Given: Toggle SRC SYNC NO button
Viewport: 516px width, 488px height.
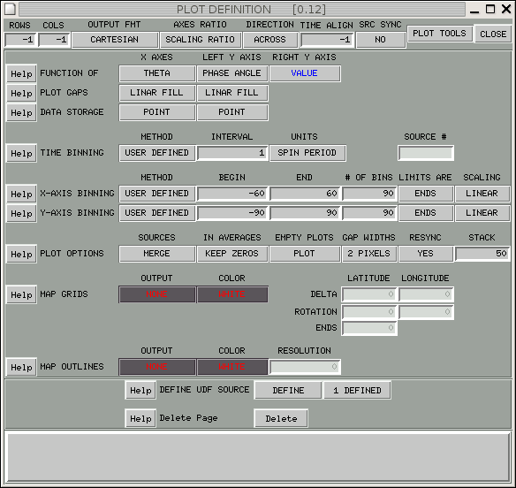Looking at the screenshot, I should tap(381, 40).
